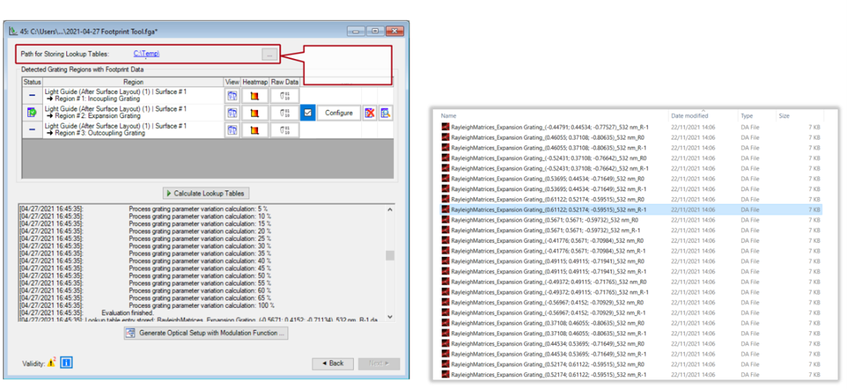Open View icon for Region #1 Incoupling Grating
This screenshot has width=847, height=389.
click(x=232, y=96)
